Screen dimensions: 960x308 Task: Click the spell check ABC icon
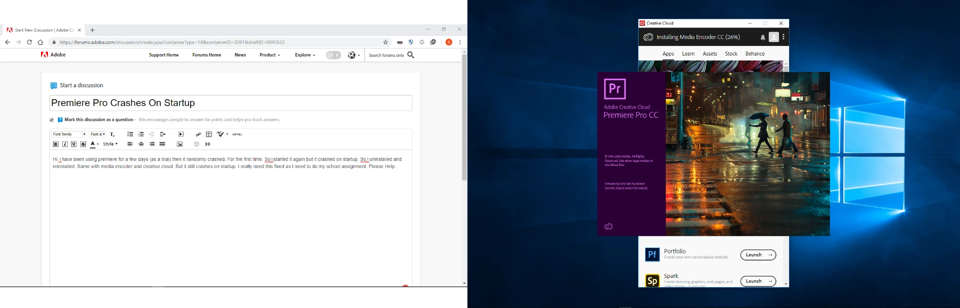pos(220,134)
